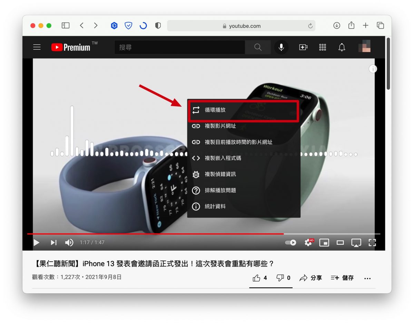Open the notifications bell
The width and height of the screenshot is (414, 323).
342,47
